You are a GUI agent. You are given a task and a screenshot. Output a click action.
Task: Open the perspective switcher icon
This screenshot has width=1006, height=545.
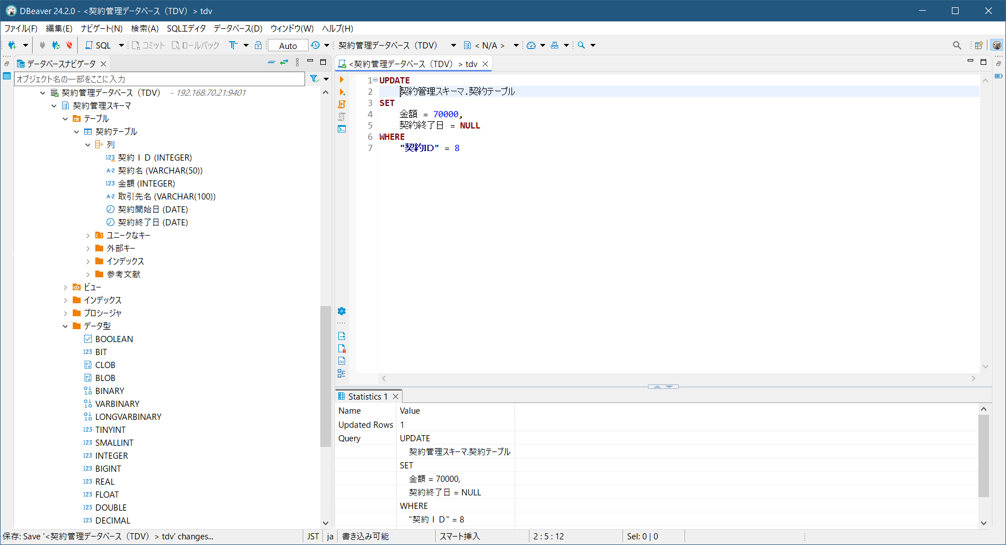[979, 45]
